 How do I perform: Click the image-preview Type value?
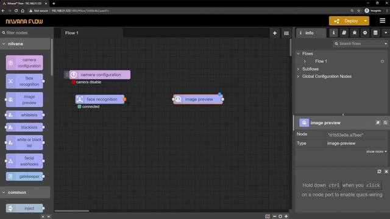341,144
